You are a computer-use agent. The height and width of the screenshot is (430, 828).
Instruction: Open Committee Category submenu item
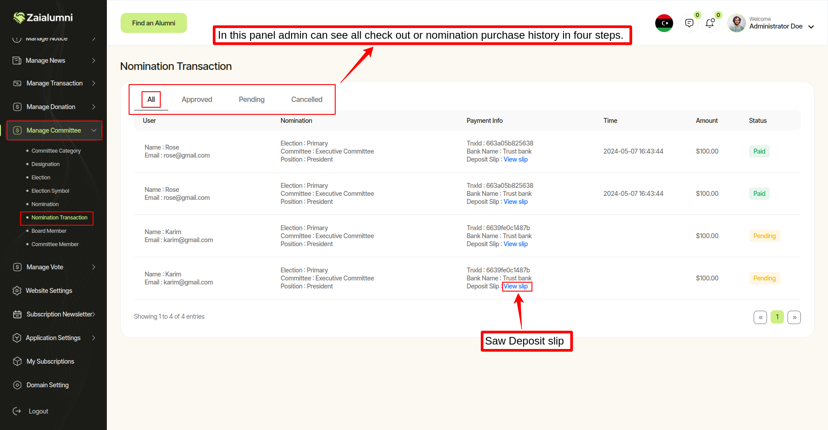(56, 151)
